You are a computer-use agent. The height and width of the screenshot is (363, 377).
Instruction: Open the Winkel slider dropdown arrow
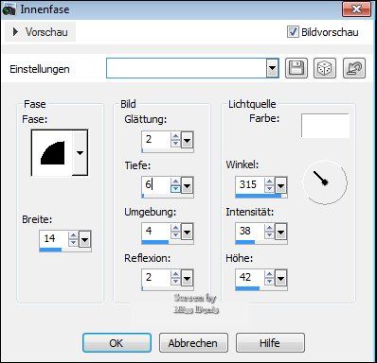[280, 185]
